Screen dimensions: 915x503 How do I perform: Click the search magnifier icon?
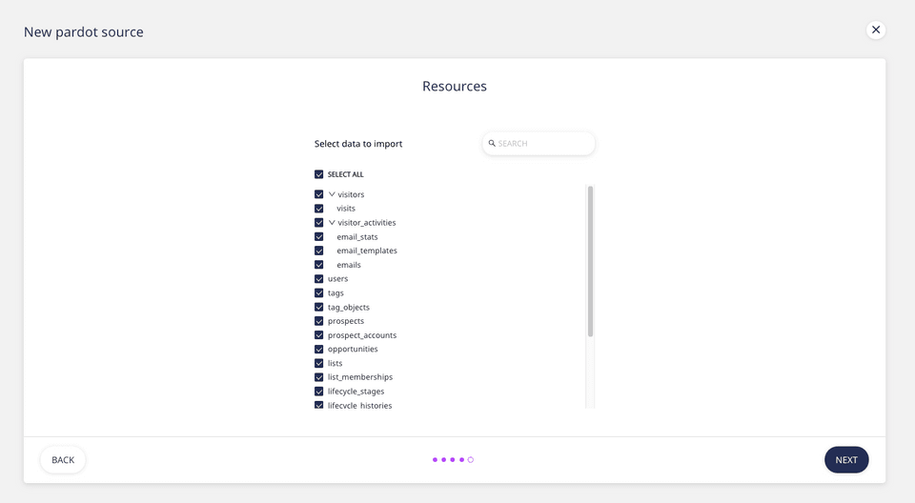point(492,144)
